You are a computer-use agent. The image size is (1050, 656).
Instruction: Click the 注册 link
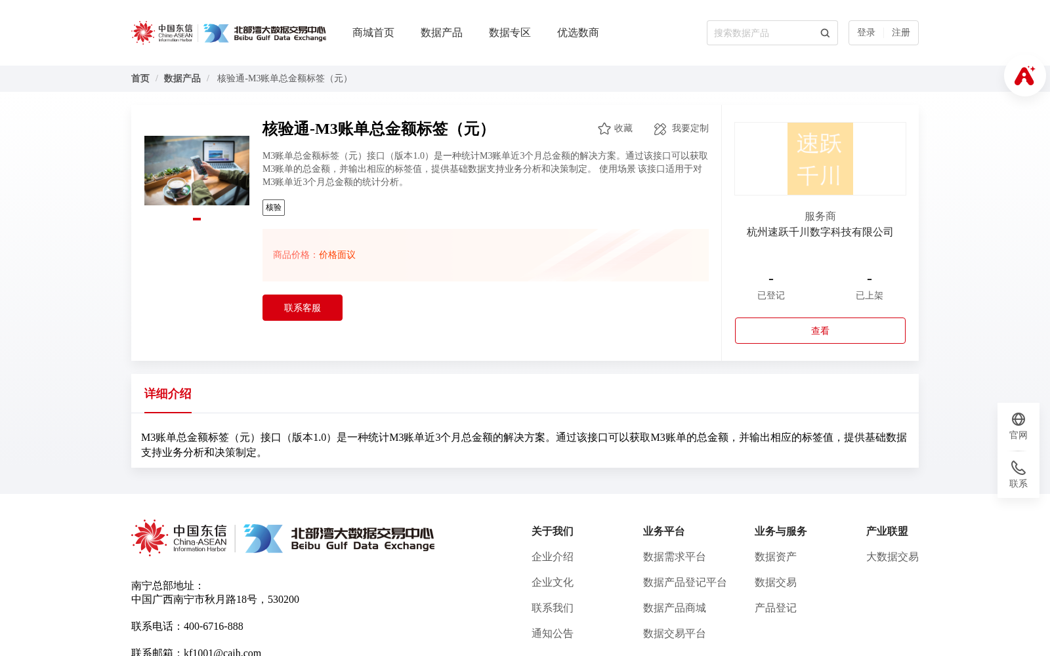pos(901,33)
